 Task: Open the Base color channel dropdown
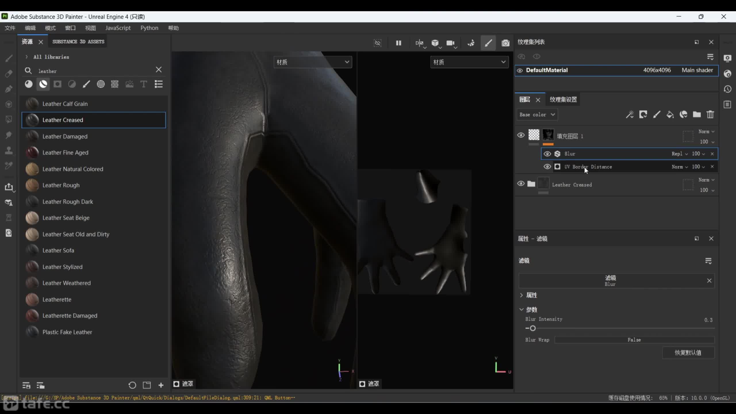(537, 115)
